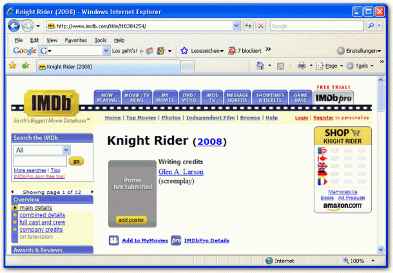This screenshot has width=393, height=273.
Task: Open Google toolbar search box dropdown
Action: coord(106,51)
